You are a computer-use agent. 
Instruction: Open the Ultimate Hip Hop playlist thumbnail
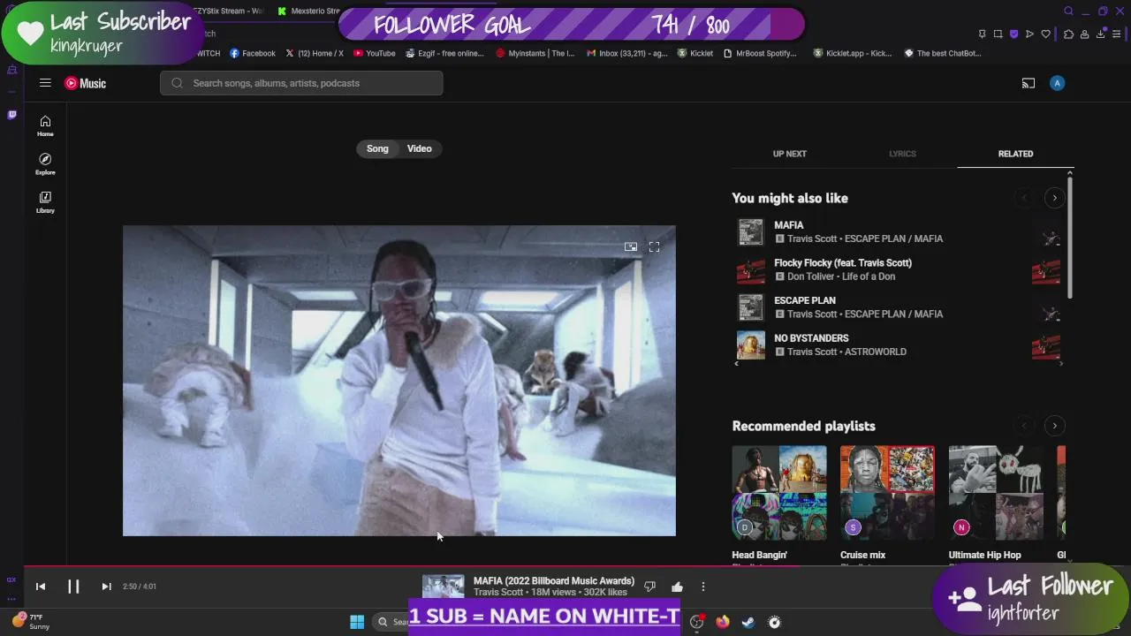(x=996, y=493)
